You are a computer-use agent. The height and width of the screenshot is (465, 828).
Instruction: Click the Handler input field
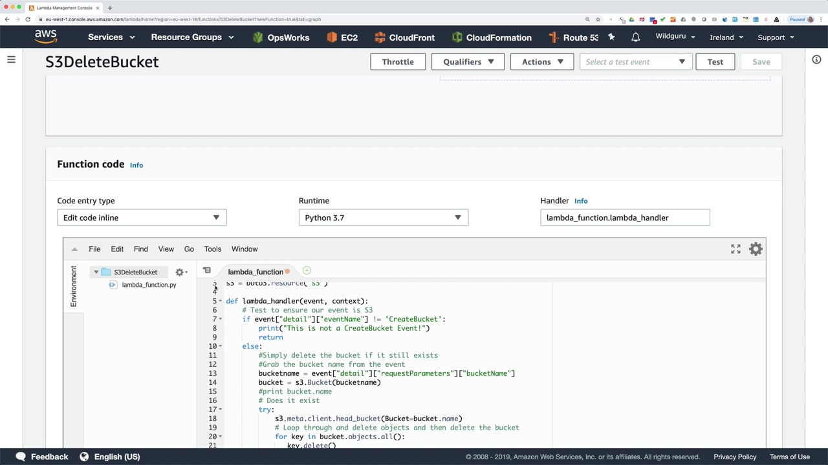(624, 218)
